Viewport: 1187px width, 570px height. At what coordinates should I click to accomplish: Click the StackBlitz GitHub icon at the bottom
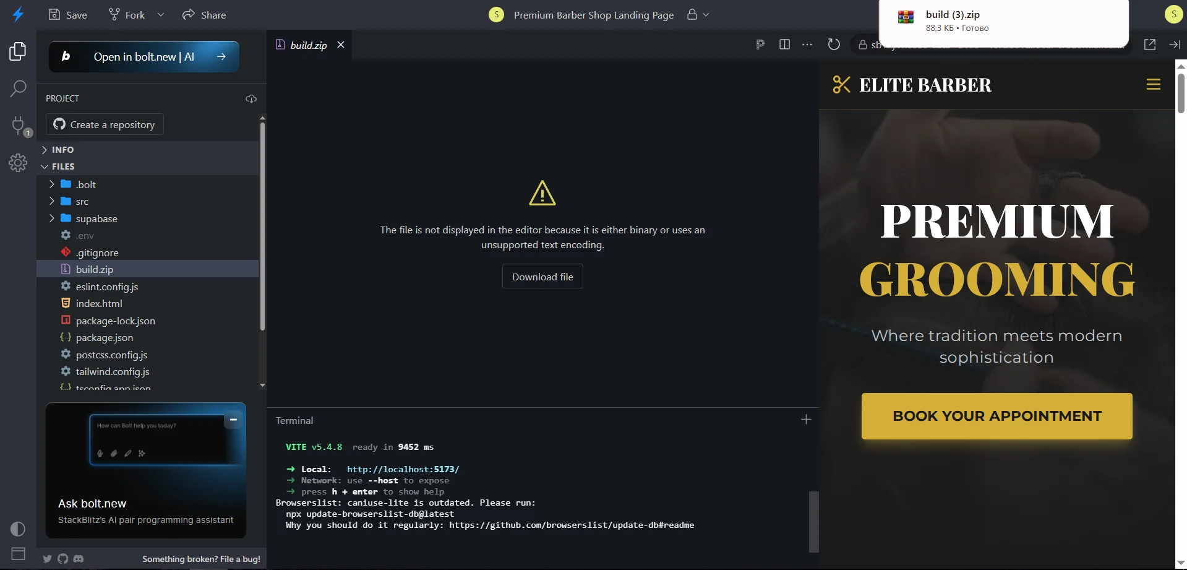coord(62,558)
